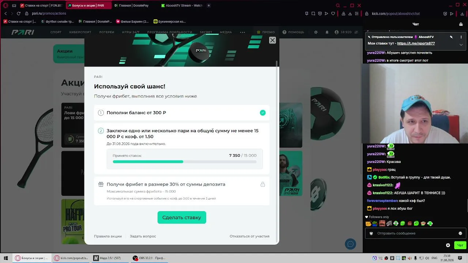468x263 pixels.
Task: Open the Windows Start menu
Action: tap(6, 258)
